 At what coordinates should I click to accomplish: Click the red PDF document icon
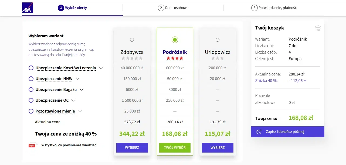[x=33, y=148]
